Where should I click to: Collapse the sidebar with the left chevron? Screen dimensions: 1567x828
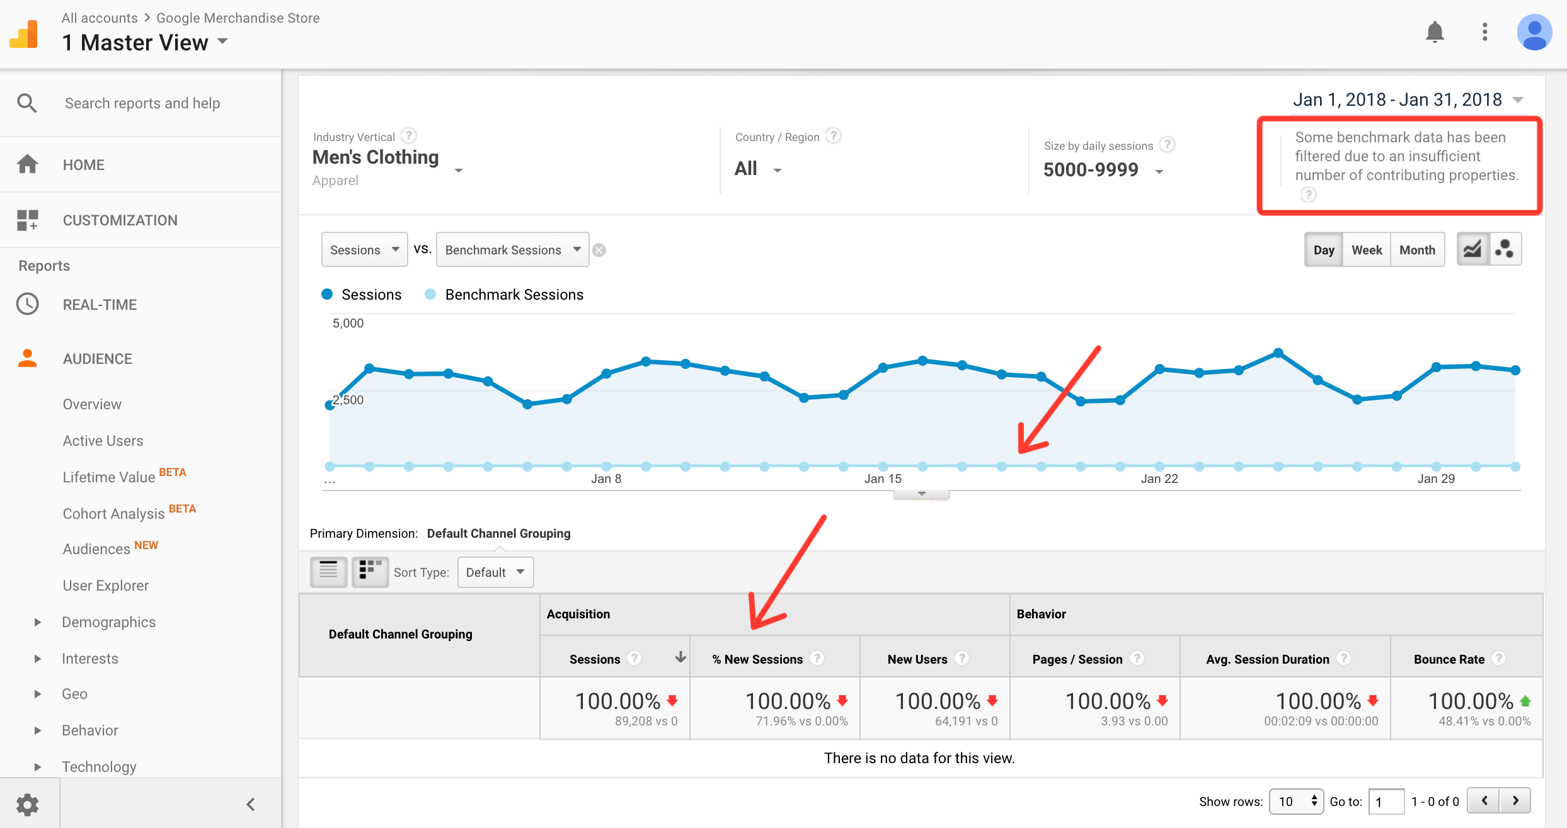pyautogui.click(x=250, y=804)
